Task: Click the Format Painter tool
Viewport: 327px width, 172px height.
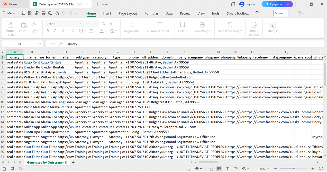Action: (x=11, y=29)
